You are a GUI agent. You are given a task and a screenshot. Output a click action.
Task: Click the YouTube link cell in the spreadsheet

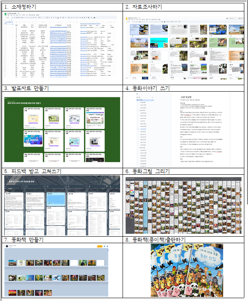click(58, 43)
